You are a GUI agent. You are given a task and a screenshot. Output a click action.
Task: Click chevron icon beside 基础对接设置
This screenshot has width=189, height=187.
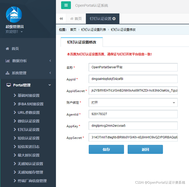(x=15, y=95)
